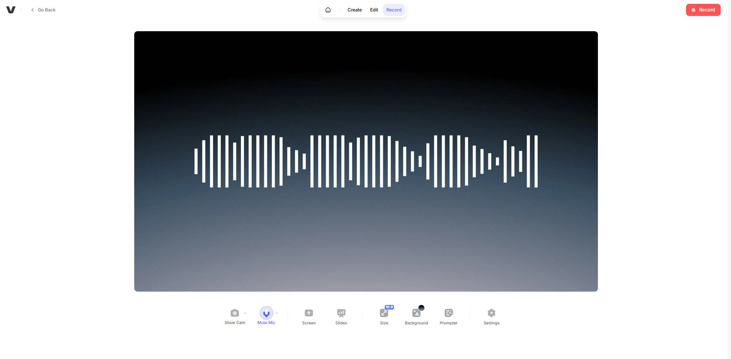731x359 pixels.
Task: Click the 16:9 badge on the Size icon
Action: pyautogui.click(x=389, y=306)
